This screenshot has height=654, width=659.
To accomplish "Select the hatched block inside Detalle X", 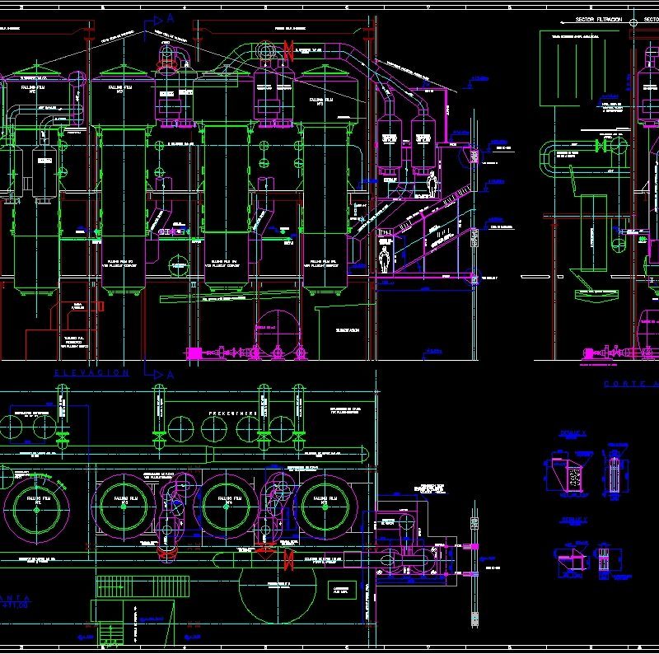I will (x=574, y=478).
